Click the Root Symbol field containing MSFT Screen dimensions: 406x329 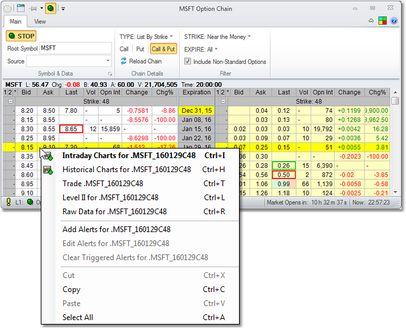76,48
